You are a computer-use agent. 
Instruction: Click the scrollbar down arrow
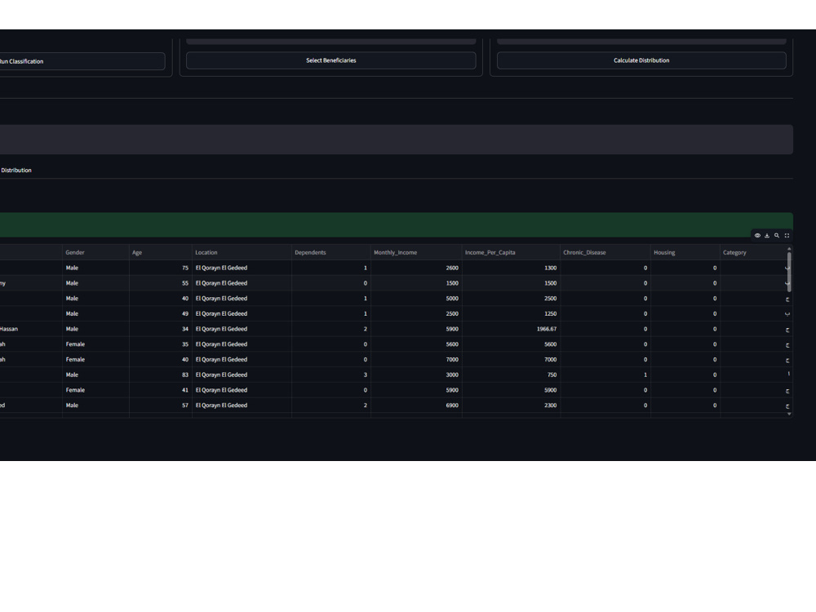789,414
